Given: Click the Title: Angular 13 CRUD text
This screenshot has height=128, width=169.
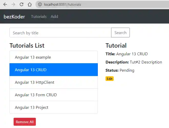Looking at the screenshot, I should pos(127,54).
